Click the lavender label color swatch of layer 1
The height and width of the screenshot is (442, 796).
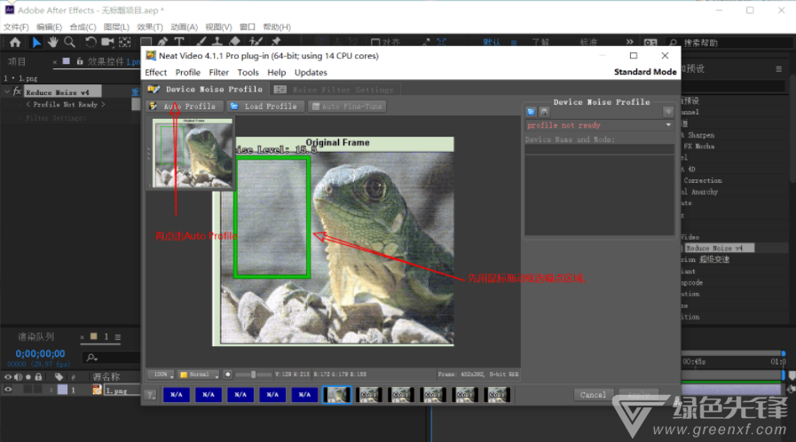(62, 390)
